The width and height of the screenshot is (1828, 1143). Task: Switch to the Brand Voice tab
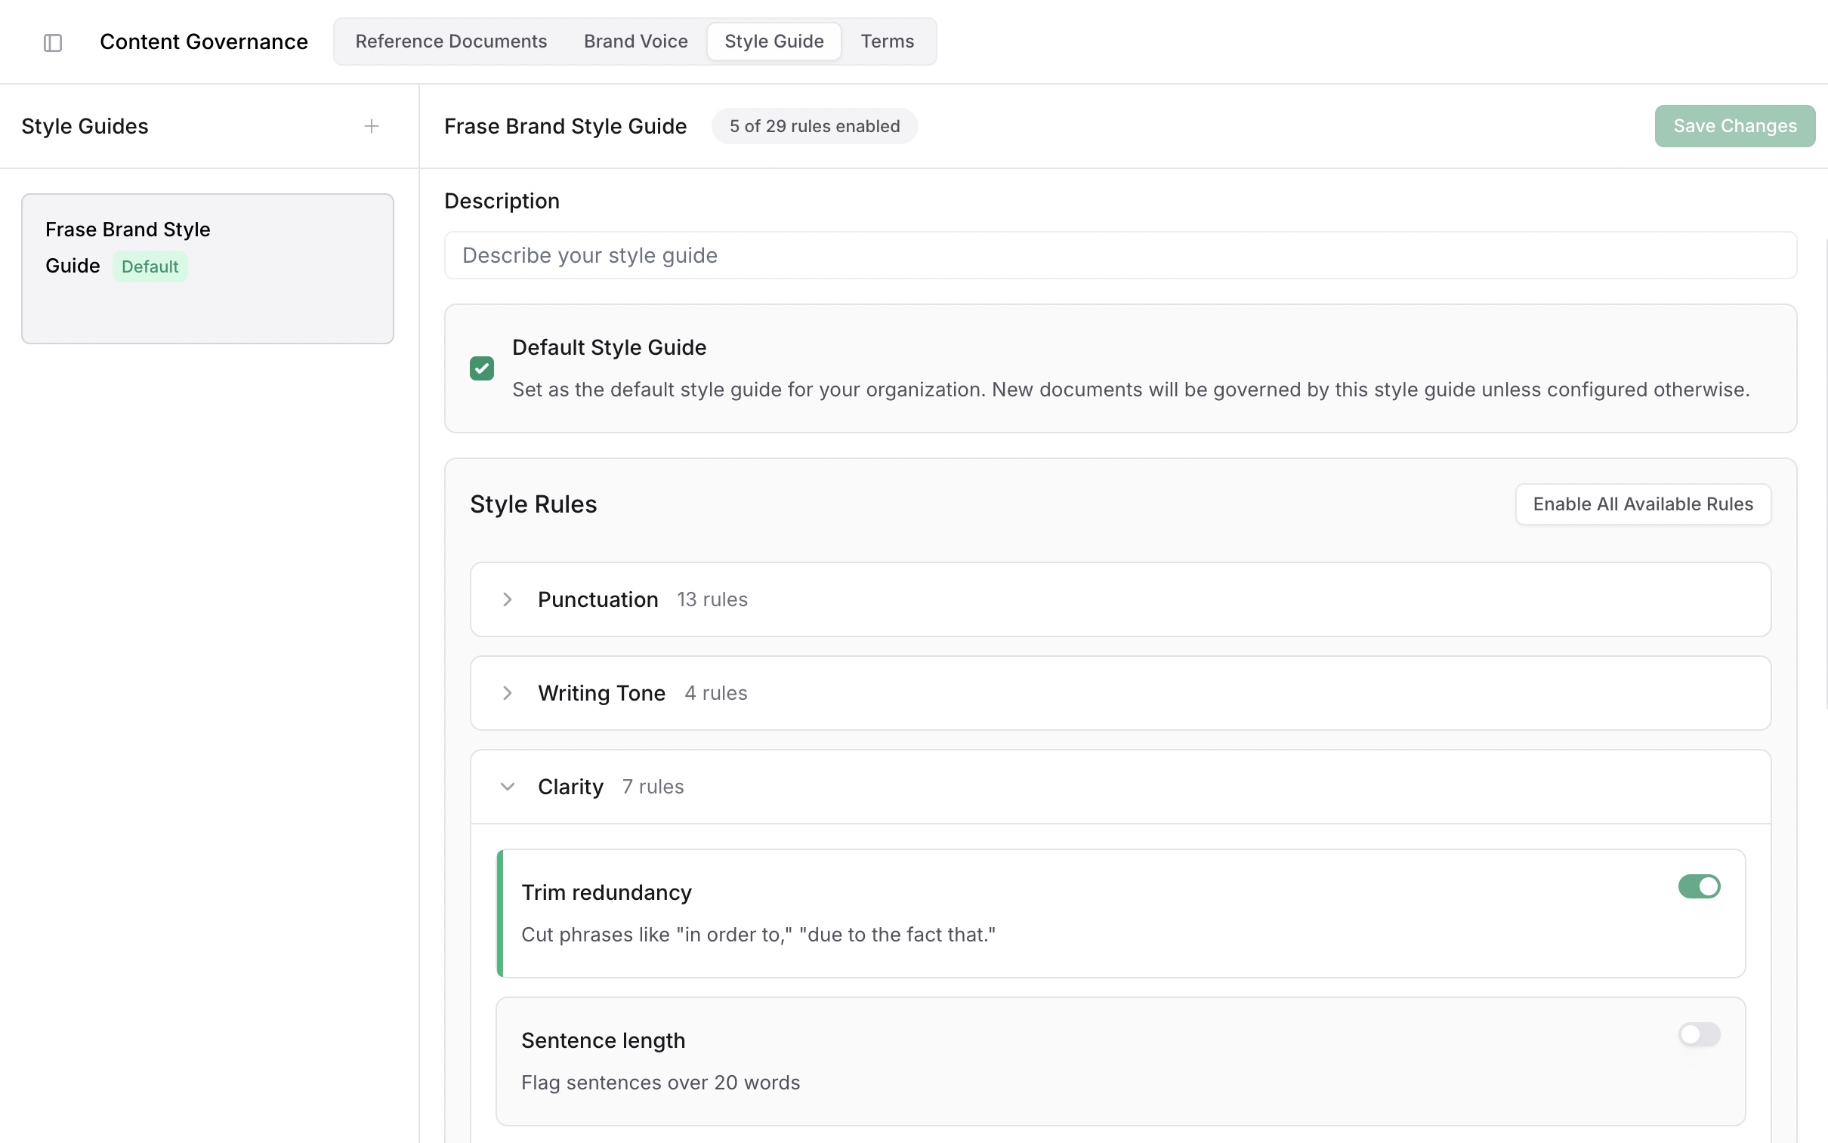[635, 42]
